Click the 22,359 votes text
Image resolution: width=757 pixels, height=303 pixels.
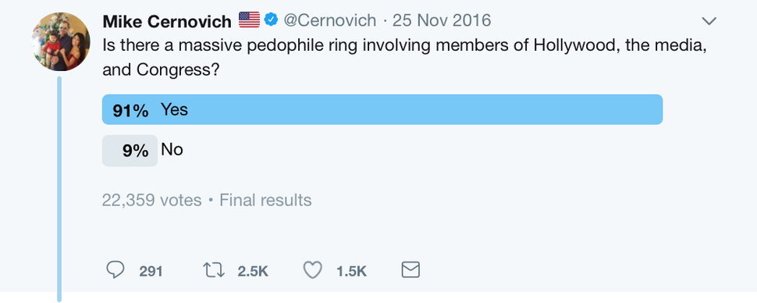151,200
